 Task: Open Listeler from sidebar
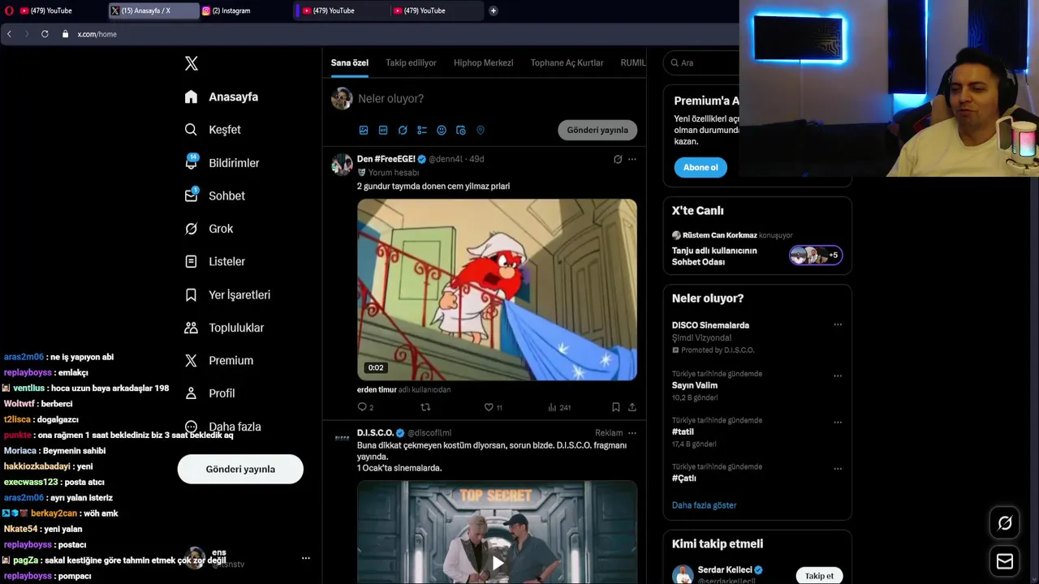pyautogui.click(x=214, y=261)
